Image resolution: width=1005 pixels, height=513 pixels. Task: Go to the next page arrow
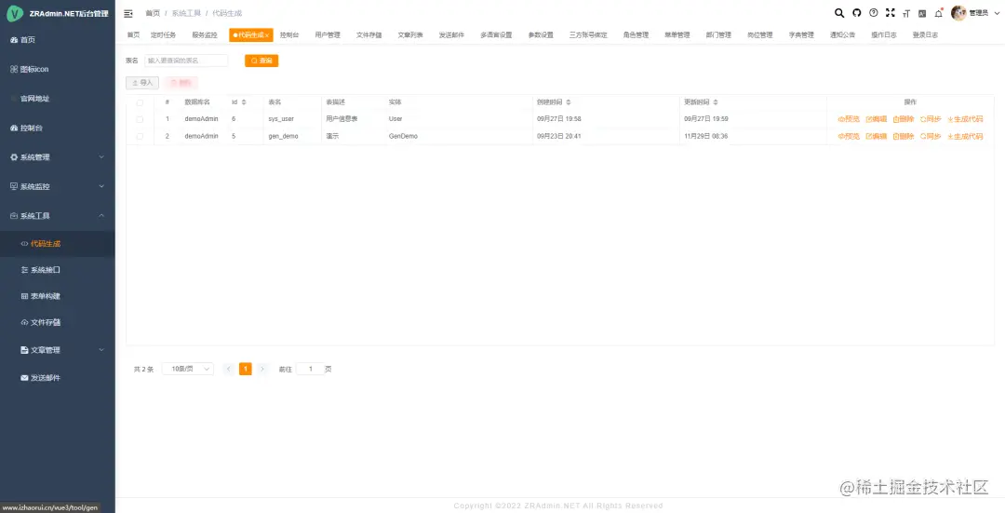262,369
